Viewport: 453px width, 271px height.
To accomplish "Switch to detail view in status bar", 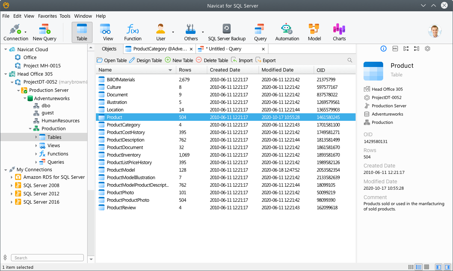I will point(427,267).
